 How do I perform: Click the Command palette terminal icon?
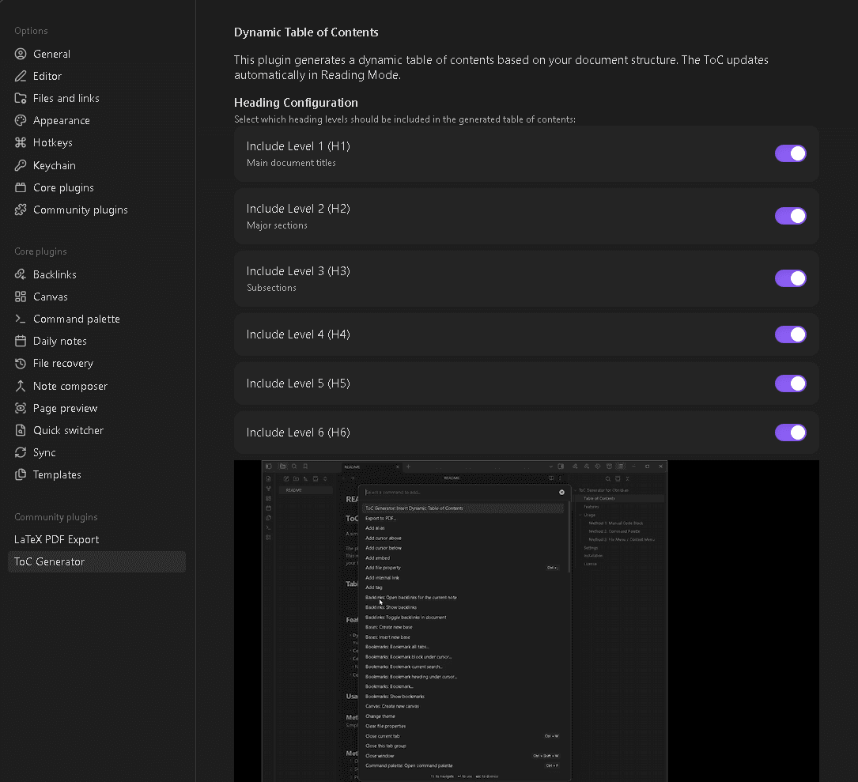[x=21, y=319]
